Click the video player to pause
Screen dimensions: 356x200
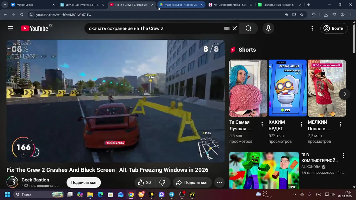coord(115,101)
